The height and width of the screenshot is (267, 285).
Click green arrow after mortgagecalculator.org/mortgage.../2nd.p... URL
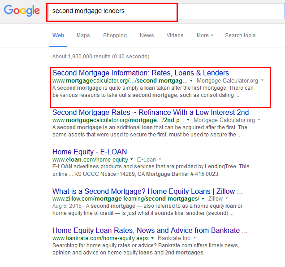[x=188, y=120]
